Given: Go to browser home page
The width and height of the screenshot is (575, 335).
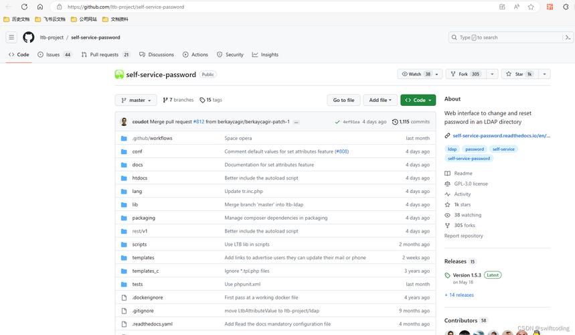Looking at the screenshot, I should (x=40, y=7).
